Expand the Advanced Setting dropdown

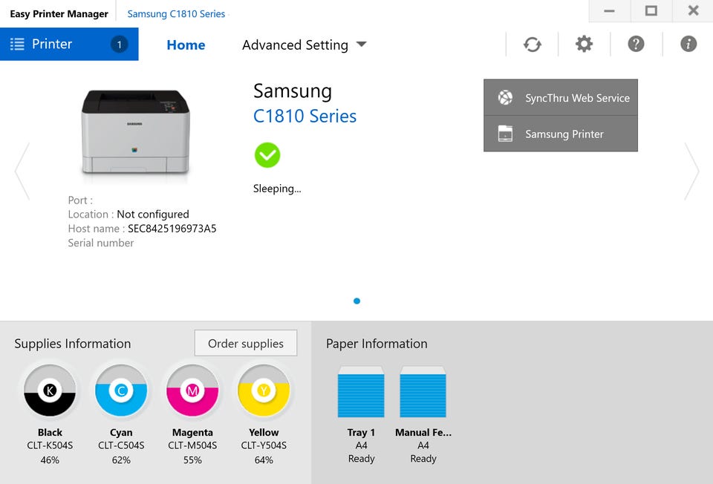[x=305, y=45]
